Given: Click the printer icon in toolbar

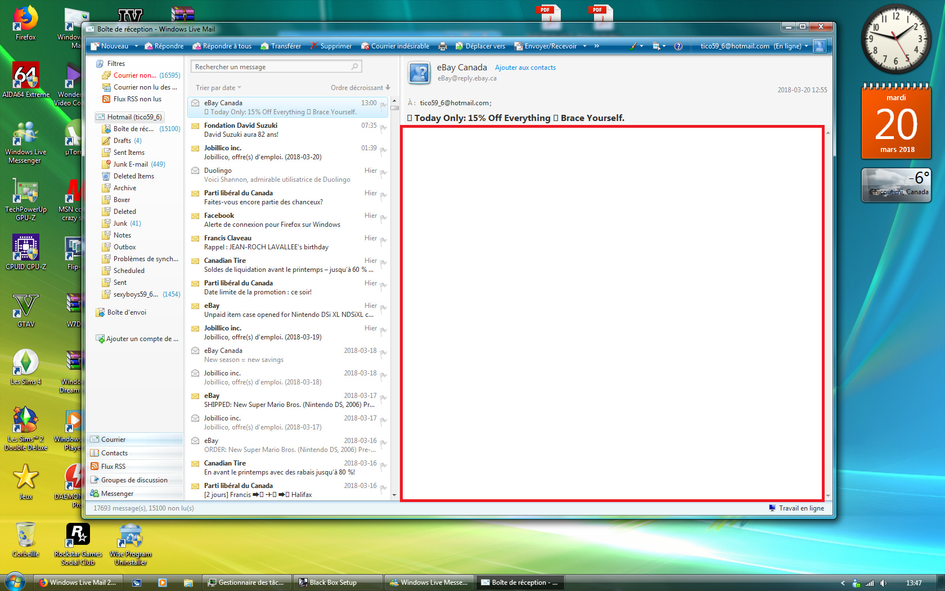Looking at the screenshot, I should coord(443,46).
